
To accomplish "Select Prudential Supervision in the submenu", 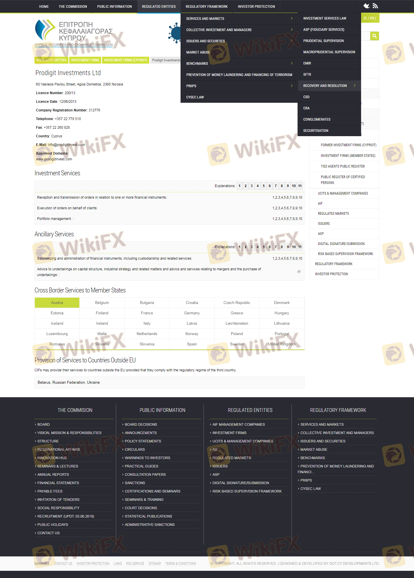I will (329, 41).
